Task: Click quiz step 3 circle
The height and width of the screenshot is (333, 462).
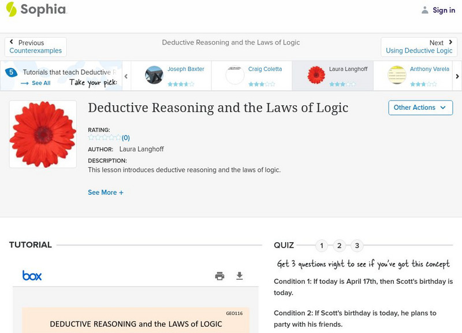Action: [357, 245]
